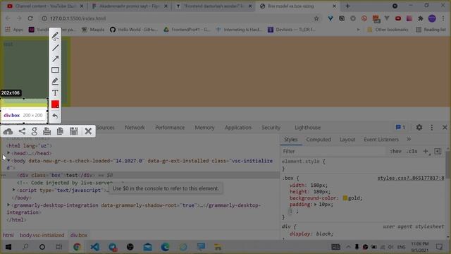Viewport: 451px width, 254px height.
Task: Open the Memory panel
Action: click(x=204, y=127)
